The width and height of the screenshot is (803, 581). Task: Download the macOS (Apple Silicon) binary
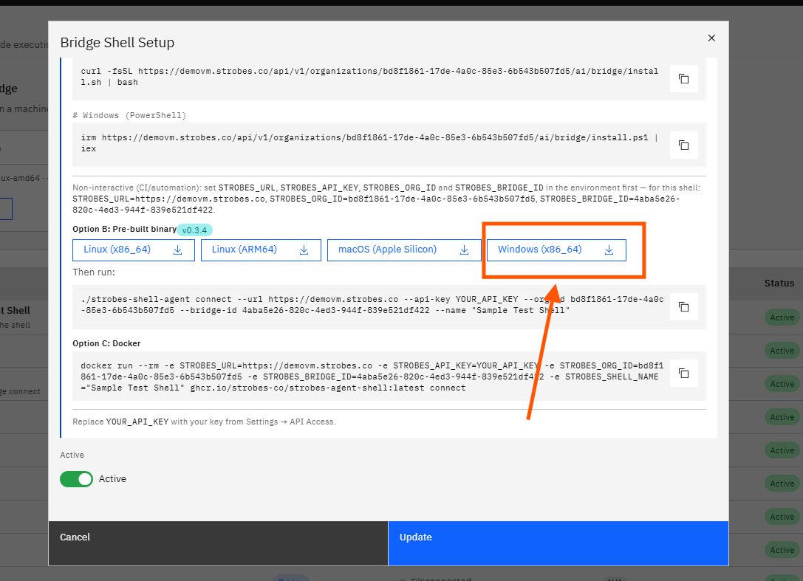pos(404,250)
